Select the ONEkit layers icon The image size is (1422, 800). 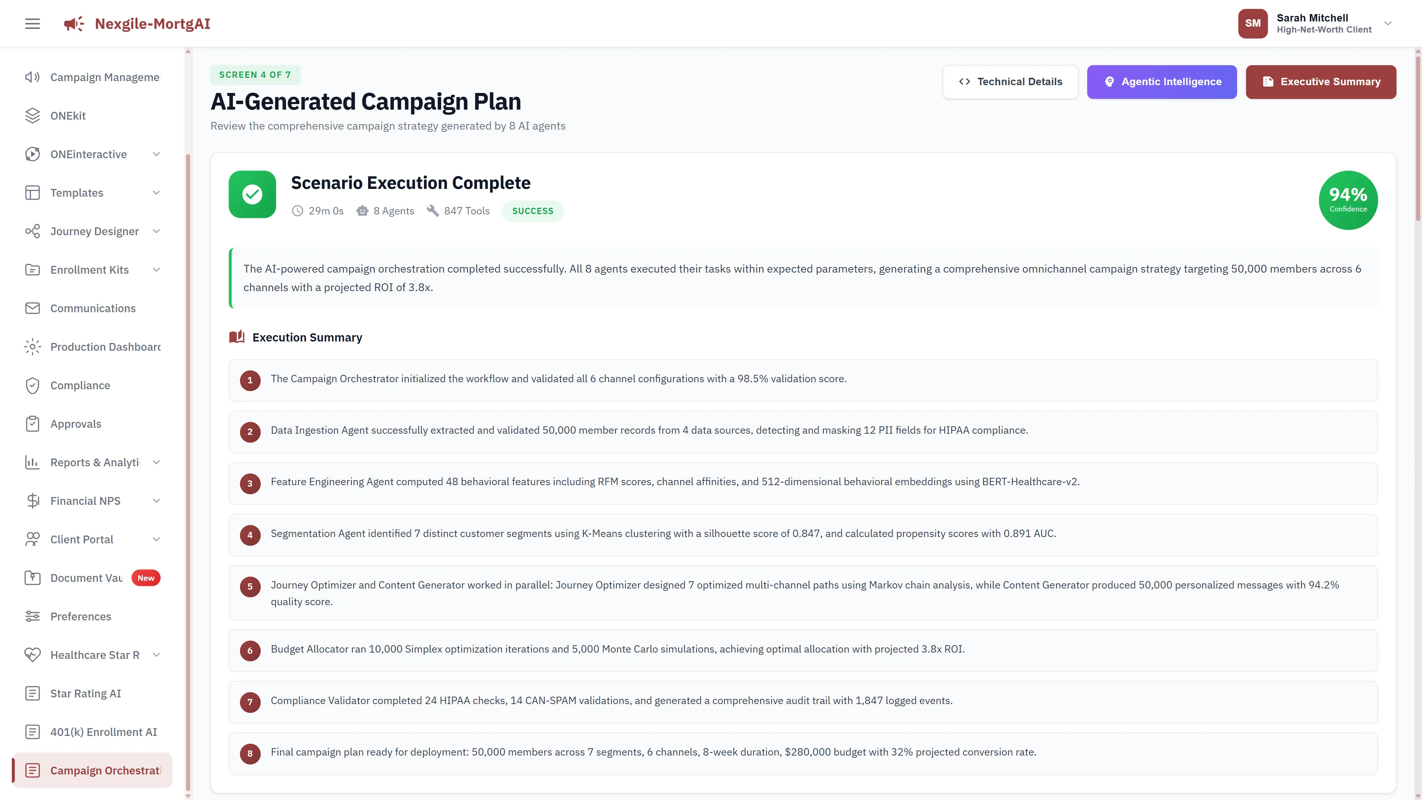(32, 116)
